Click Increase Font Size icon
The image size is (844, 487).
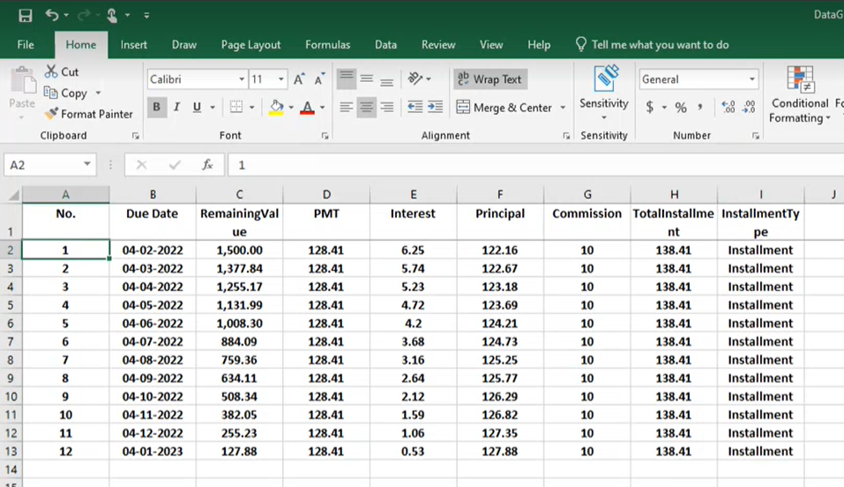(299, 79)
